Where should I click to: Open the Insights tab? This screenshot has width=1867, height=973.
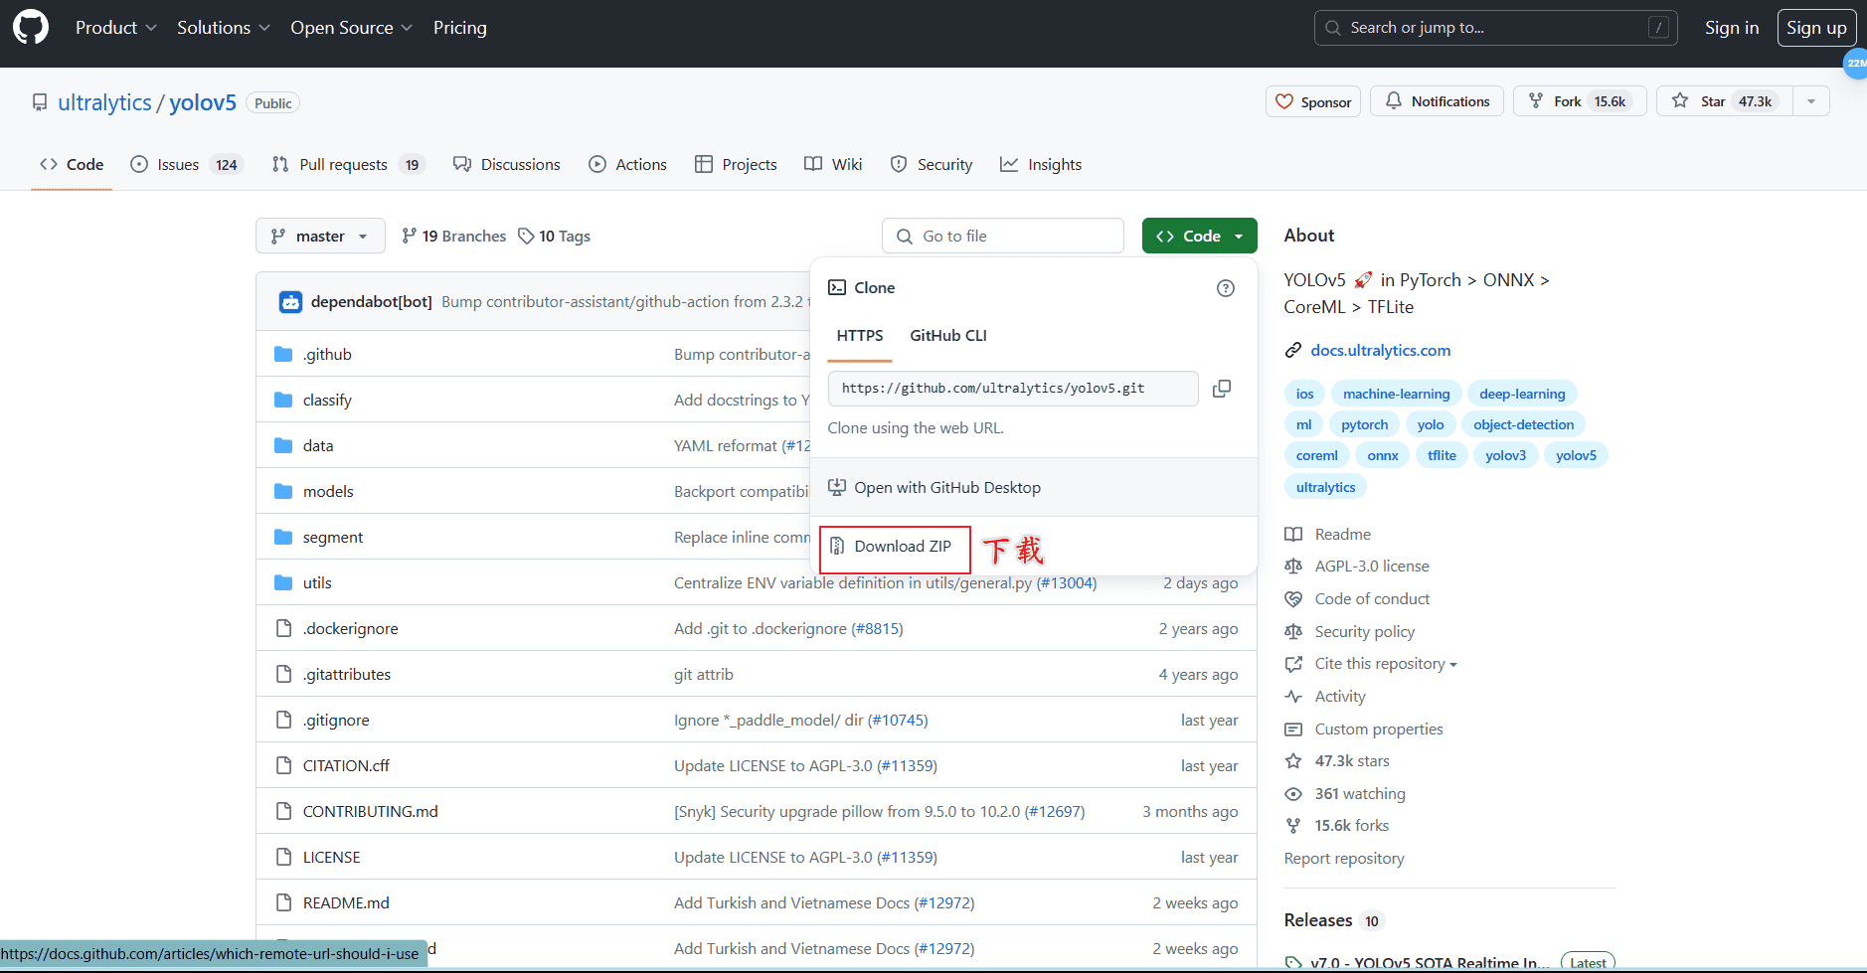tap(1041, 164)
